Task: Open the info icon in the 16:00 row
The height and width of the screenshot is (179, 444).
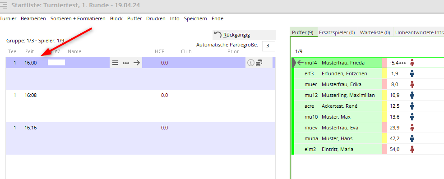Action: coord(250,63)
